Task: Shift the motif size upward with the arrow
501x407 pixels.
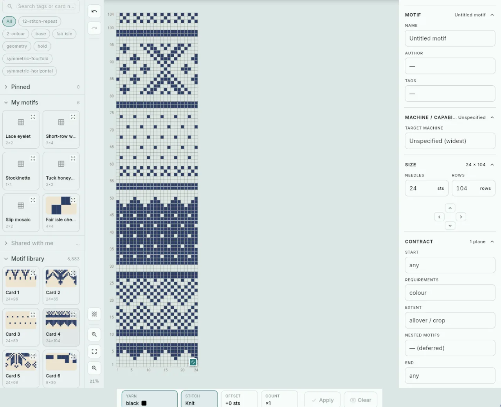Action: [x=450, y=208]
